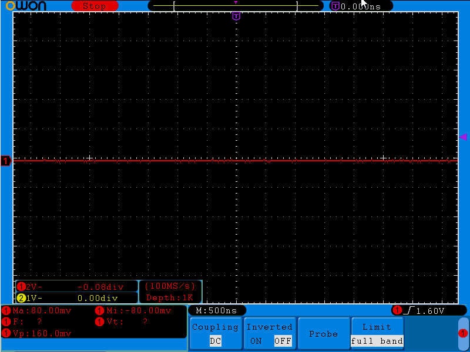
Task: Select the horizontal trigger time T icon
Action: [335, 6]
